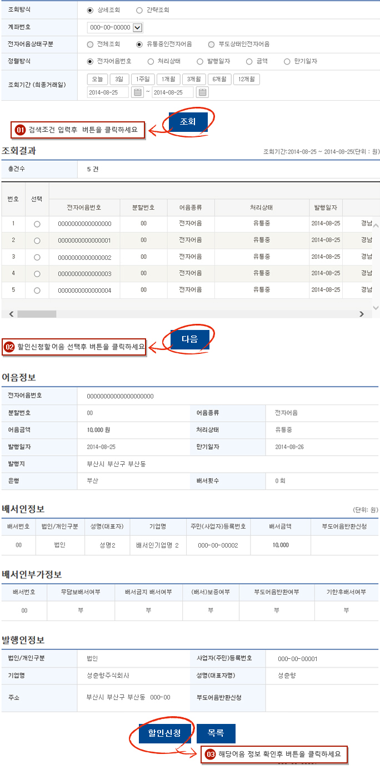The width and height of the screenshot is (380, 769).
Task: Click the end date input field
Action: click(173, 92)
